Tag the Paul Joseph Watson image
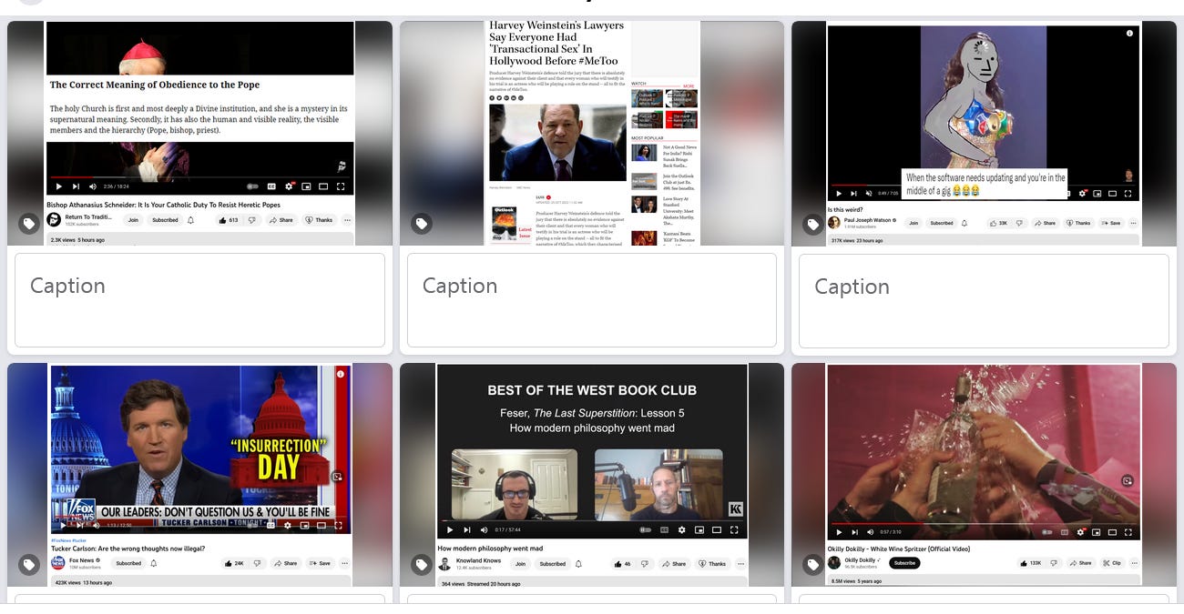 pyautogui.click(x=813, y=223)
